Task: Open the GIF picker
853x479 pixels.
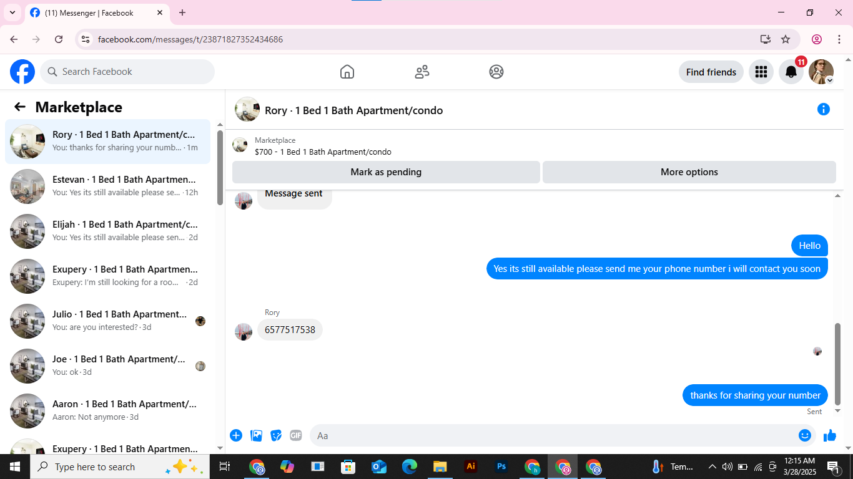Action: (x=296, y=435)
